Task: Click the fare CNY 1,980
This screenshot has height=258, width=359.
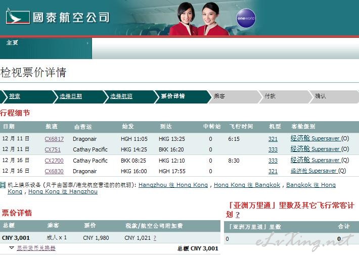Action: tap(96, 238)
